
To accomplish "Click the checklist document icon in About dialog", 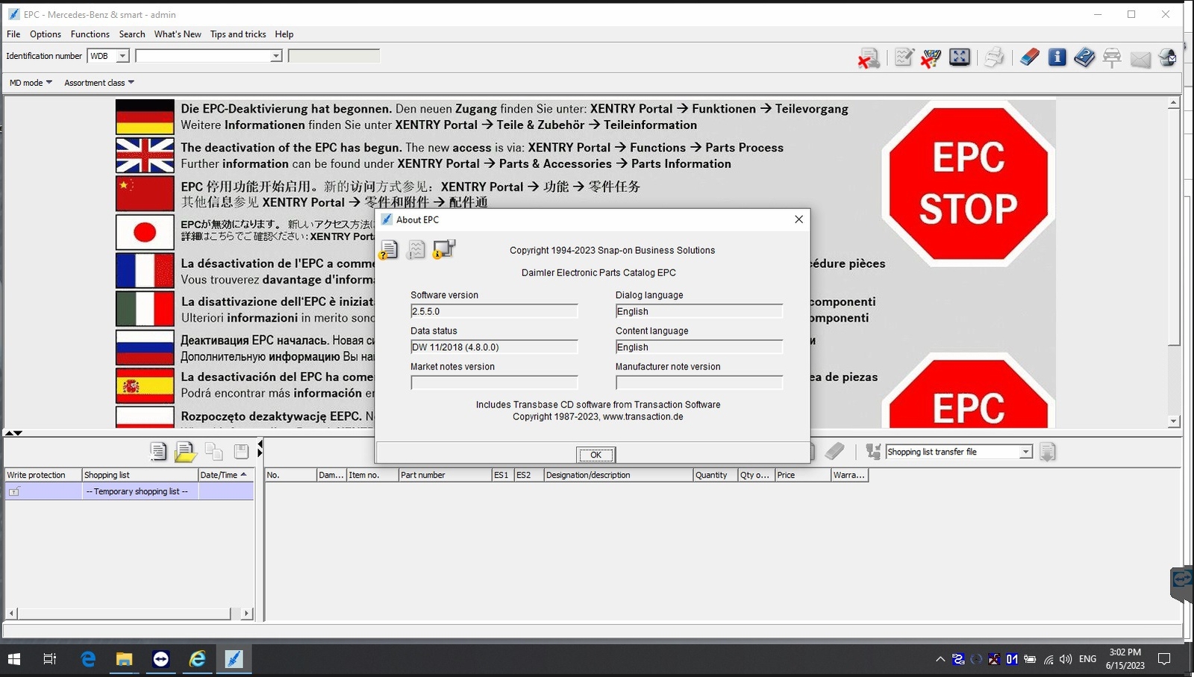I will (x=416, y=249).
